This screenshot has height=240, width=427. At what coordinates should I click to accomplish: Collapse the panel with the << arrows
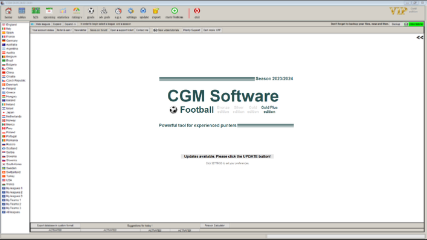click(x=420, y=37)
